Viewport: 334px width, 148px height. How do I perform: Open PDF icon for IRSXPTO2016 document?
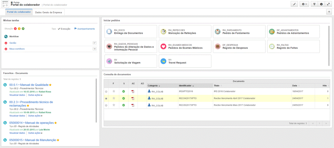pyautogui.click(x=133, y=91)
